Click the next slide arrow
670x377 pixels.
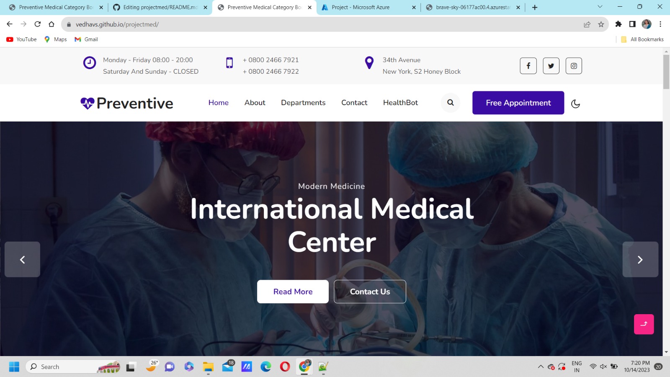640,260
